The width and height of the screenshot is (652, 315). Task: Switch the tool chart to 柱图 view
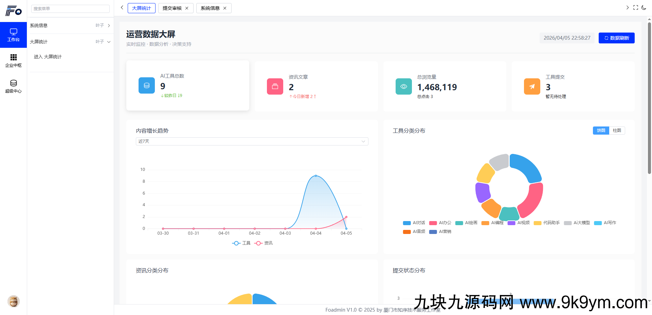coord(617,131)
